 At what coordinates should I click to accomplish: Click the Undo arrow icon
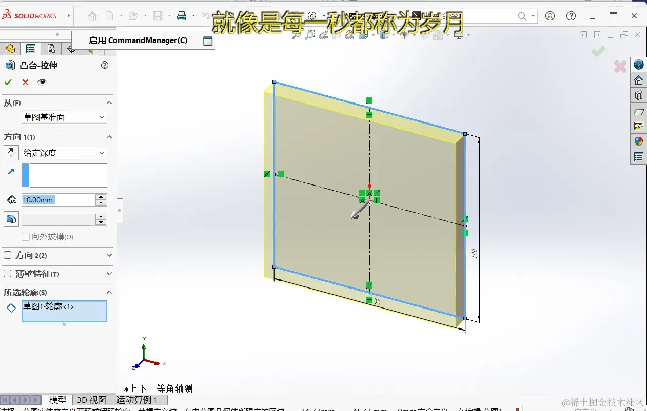coord(205,16)
